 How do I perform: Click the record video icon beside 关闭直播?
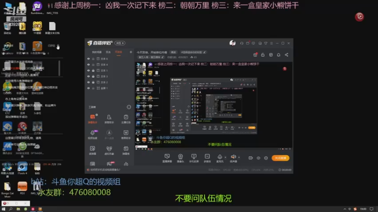tap(250, 158)
